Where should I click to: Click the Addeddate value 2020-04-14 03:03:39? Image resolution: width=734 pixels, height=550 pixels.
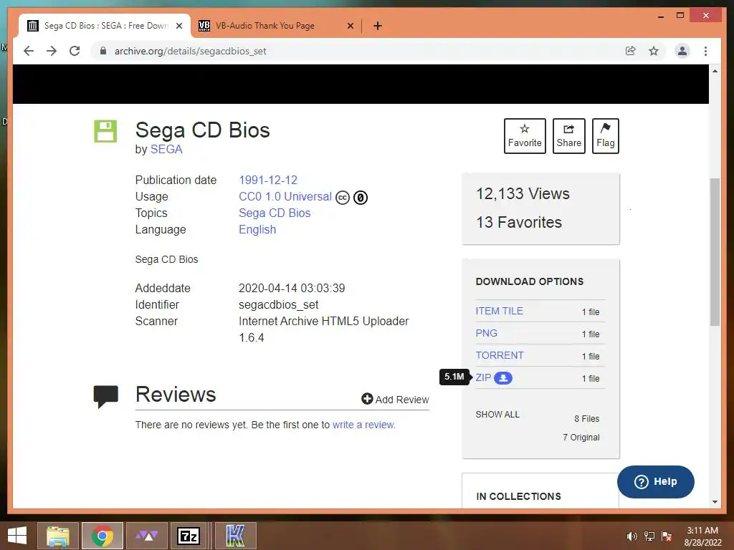[x=292, y=288]
